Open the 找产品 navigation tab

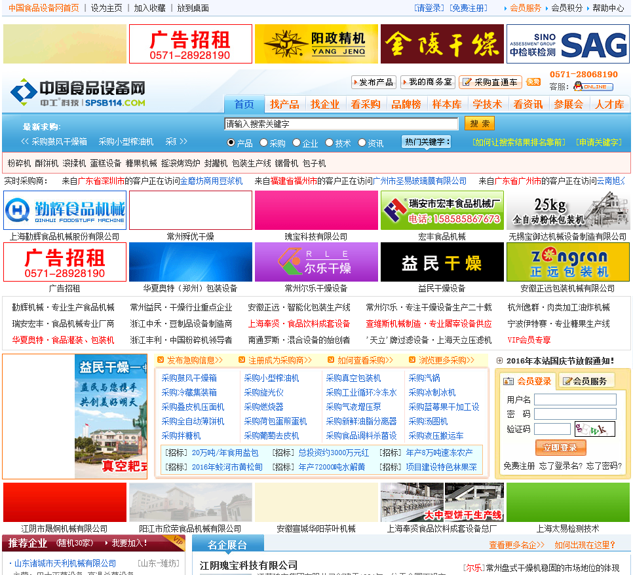point(284,105)
